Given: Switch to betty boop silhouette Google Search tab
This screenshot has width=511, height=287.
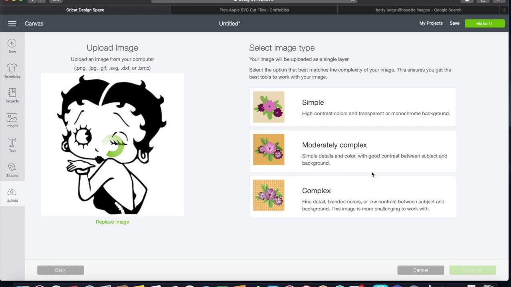Looking at the screenshot, I should 418,10.
